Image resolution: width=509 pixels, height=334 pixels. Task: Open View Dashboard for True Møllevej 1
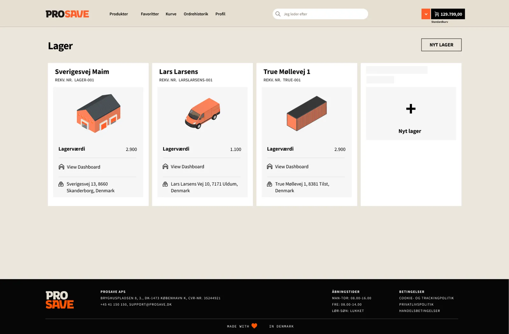292,167
